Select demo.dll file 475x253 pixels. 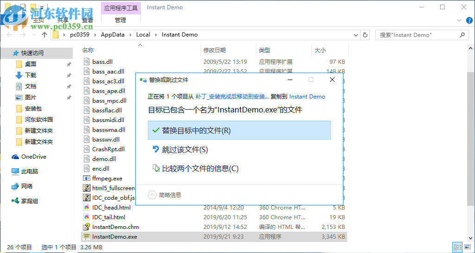pos(104,159)
